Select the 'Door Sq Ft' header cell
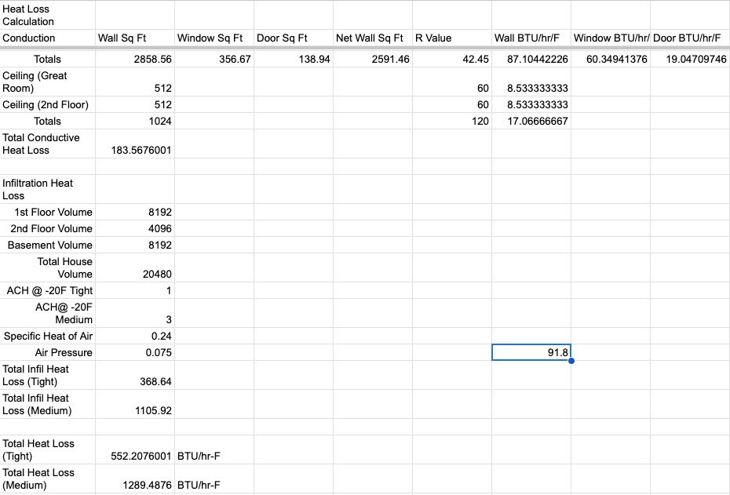This screenshot has height=495, width=730. tap(294, 38)
